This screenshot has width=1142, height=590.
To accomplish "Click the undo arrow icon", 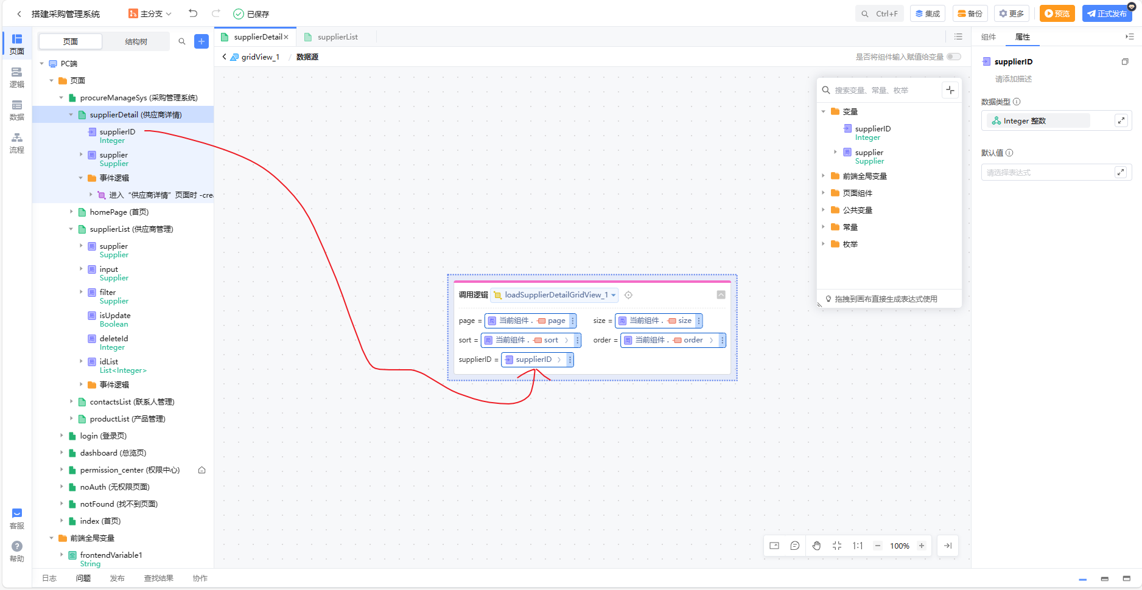I will pyautogui.click(x=193, y=13).
